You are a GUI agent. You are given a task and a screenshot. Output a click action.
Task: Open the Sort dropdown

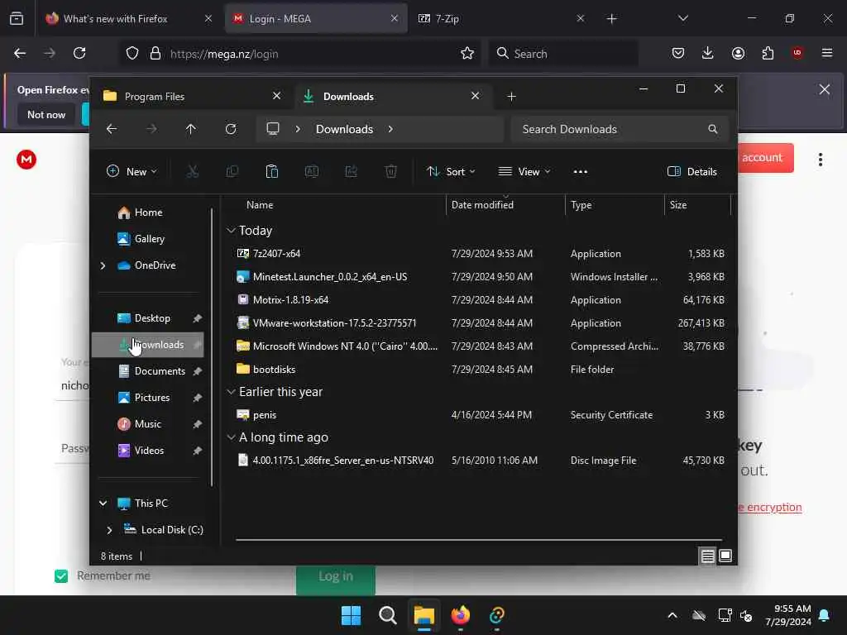pyautogui.click(x=451, y=172)
